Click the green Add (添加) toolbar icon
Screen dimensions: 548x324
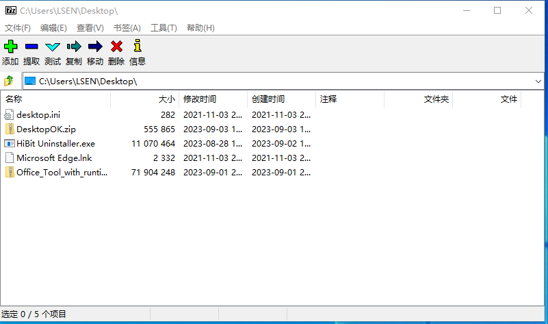tap(10, 46)
